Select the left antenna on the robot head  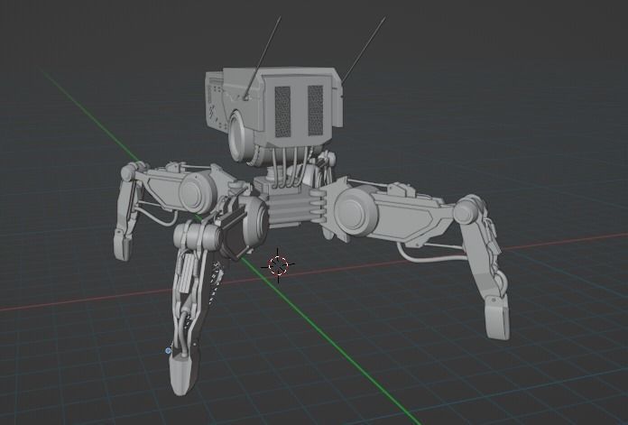(x=263, y=58)
